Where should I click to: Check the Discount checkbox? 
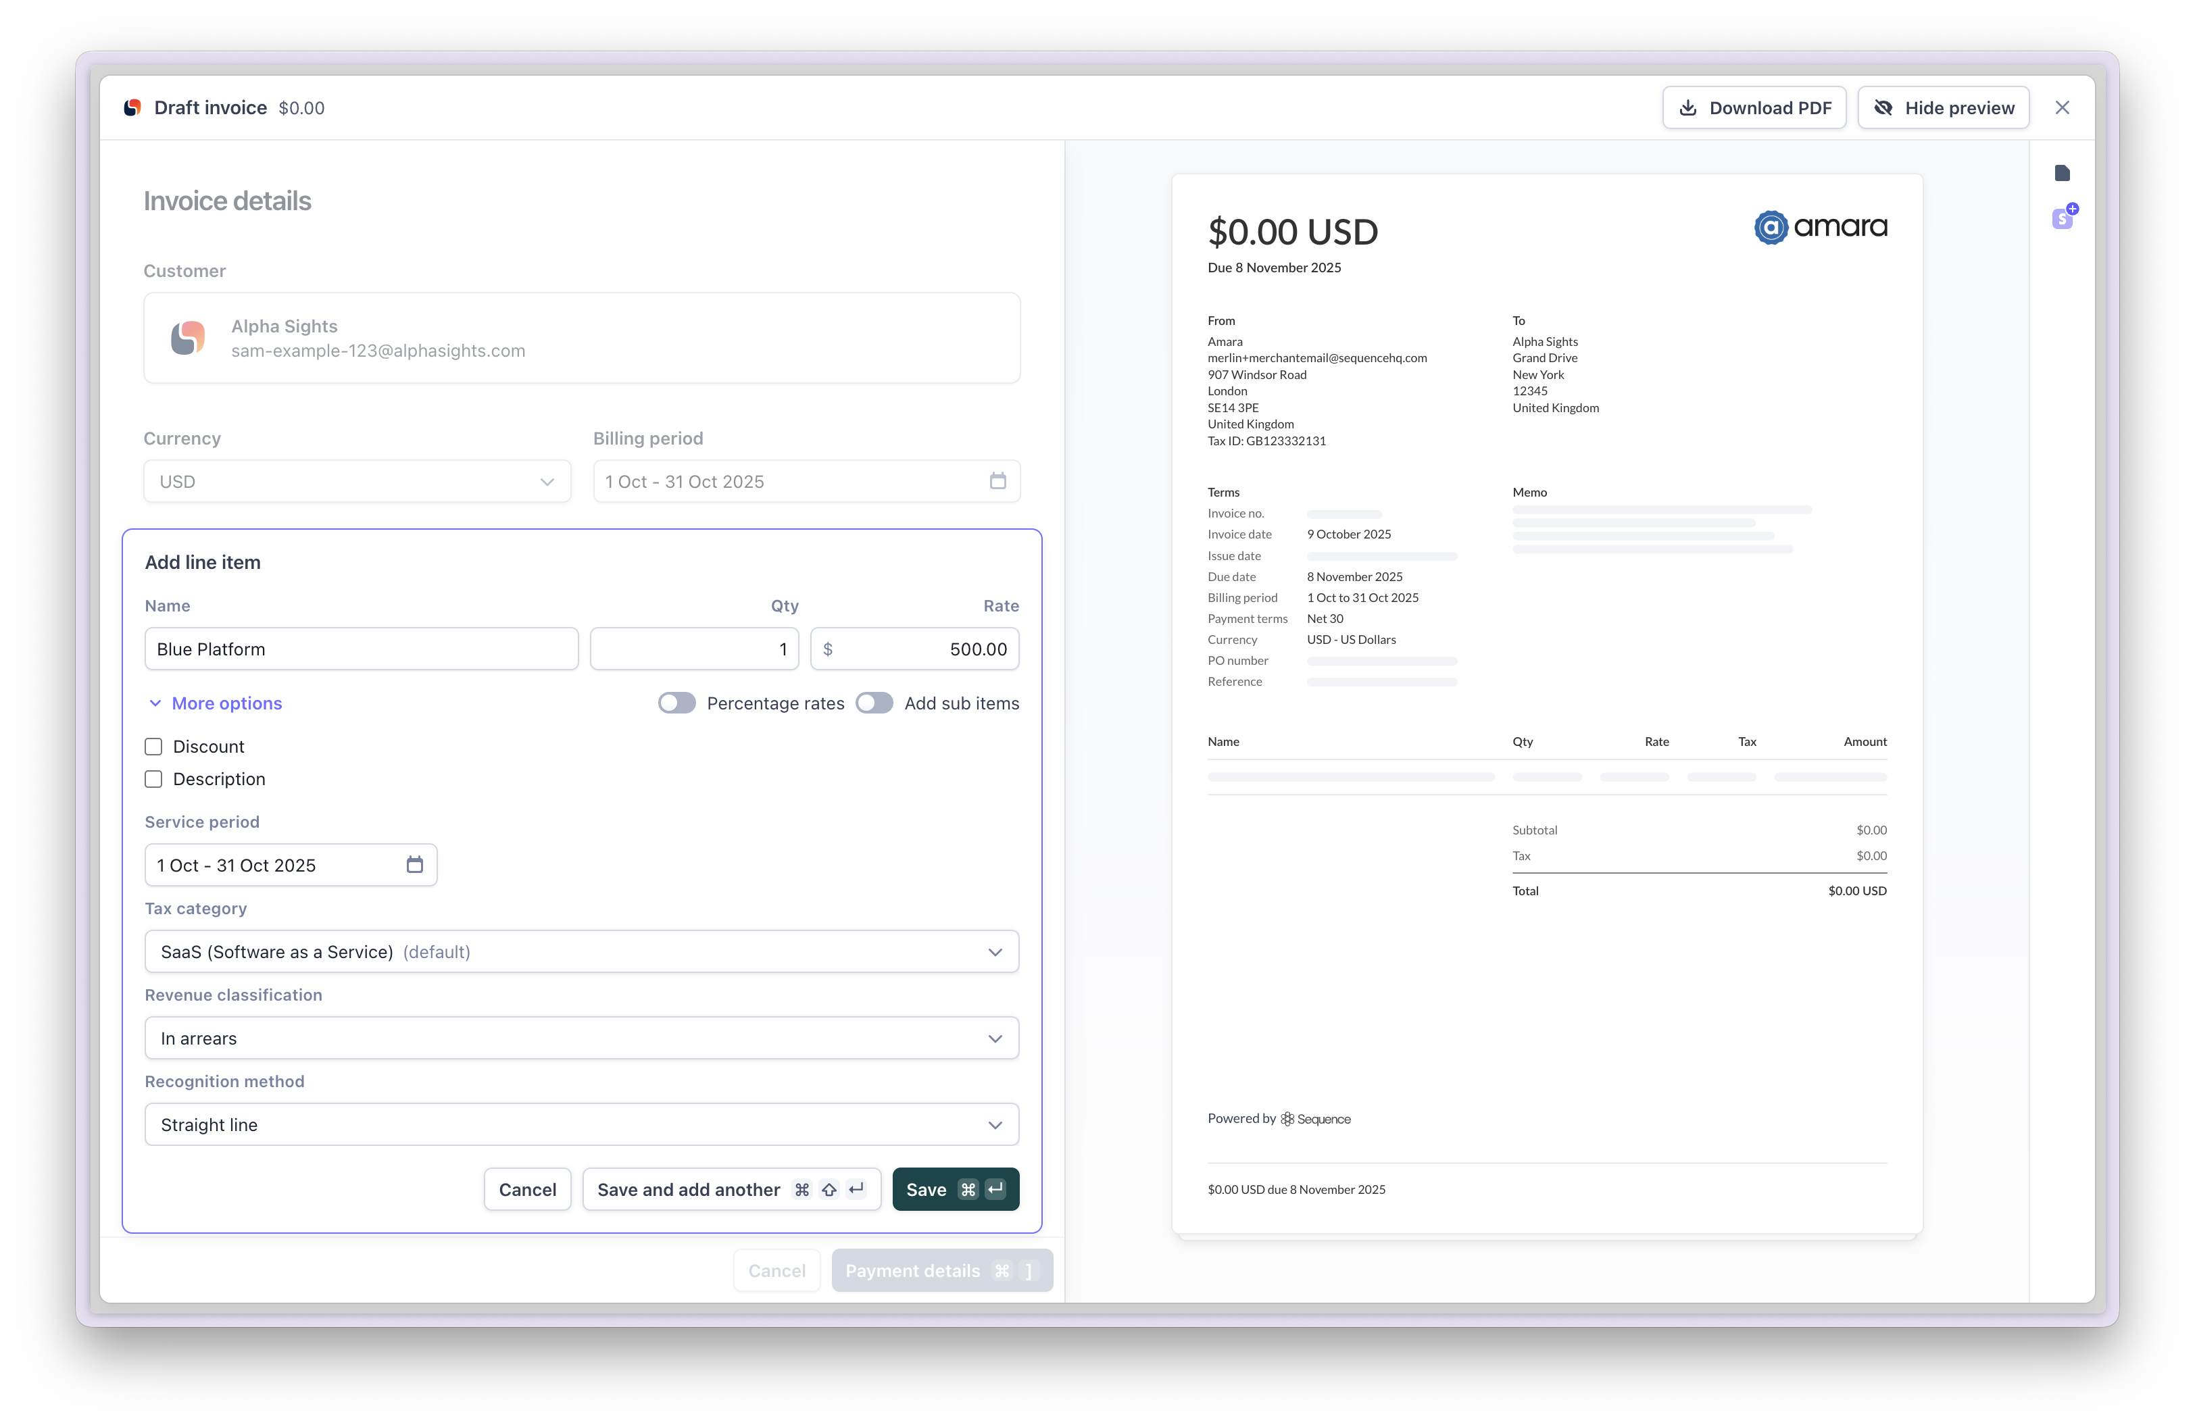154,747
